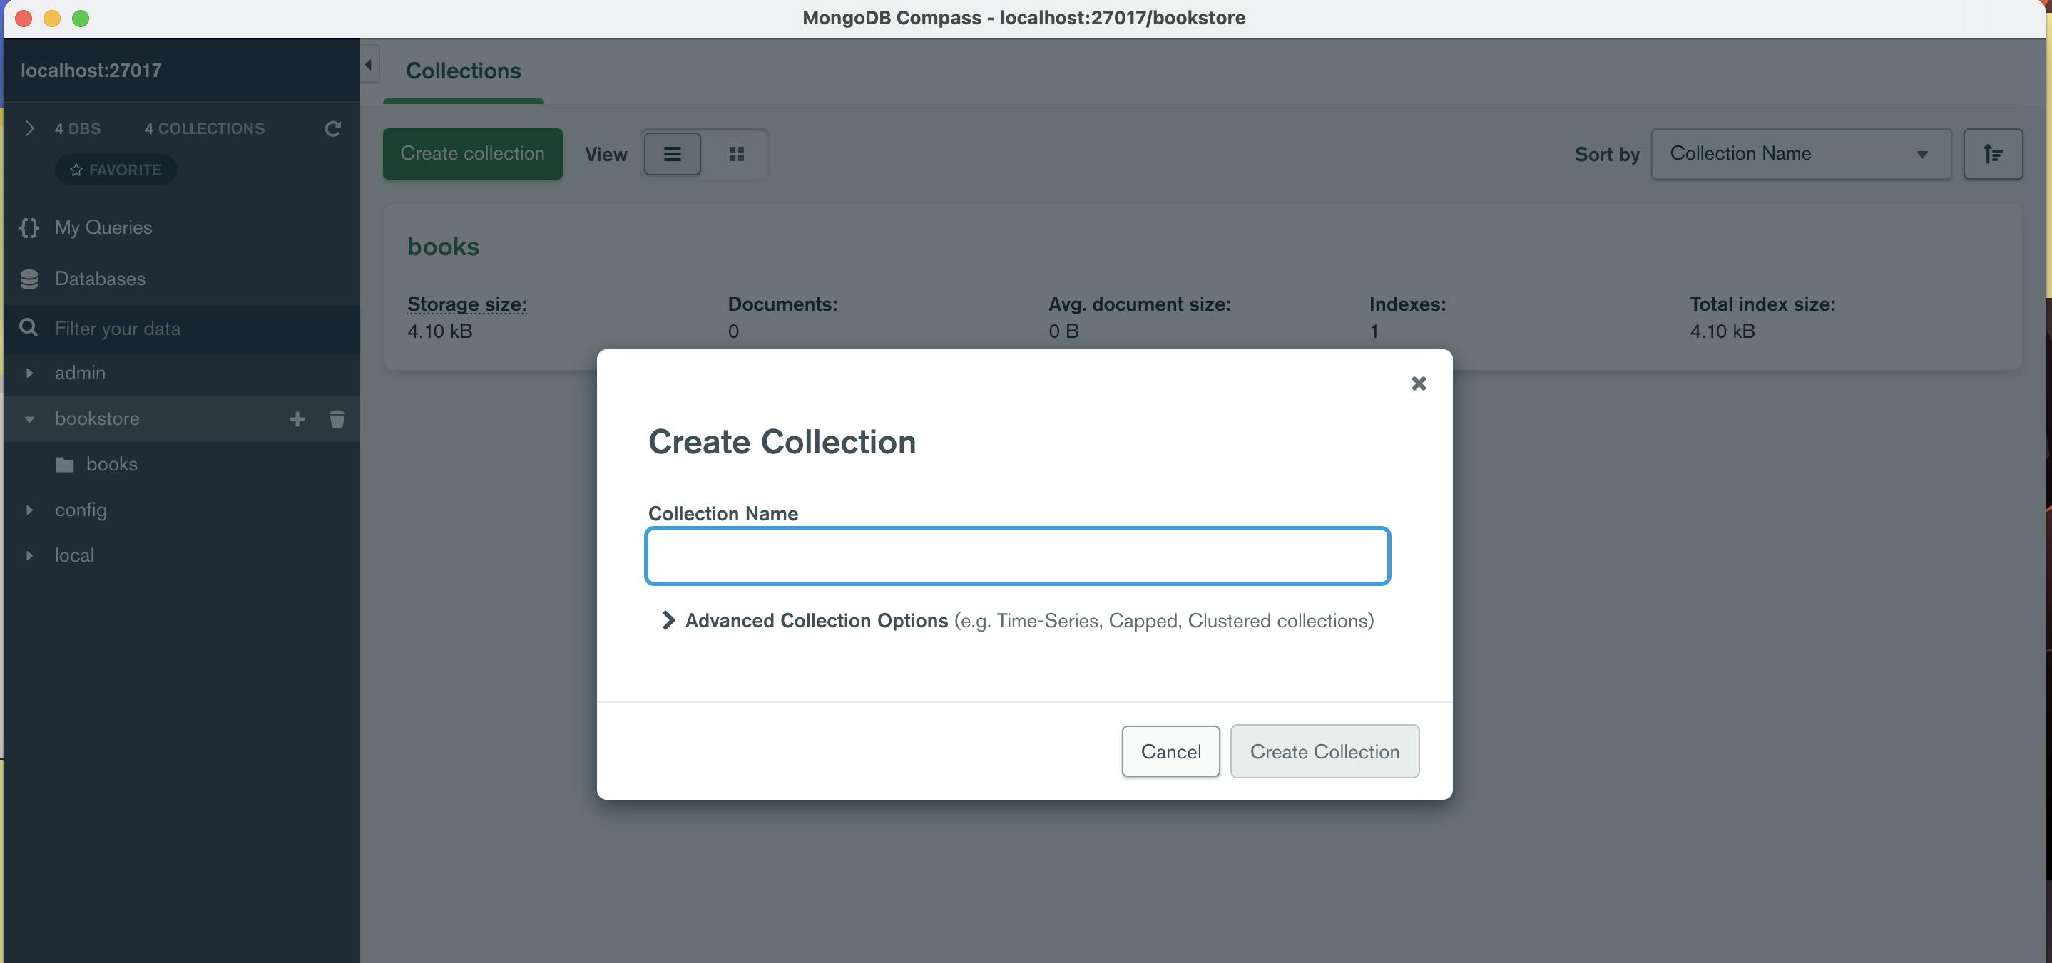The image size is (2052, 963).
Task: Close the Create Collection dialog with X
Action: click(1418, 383)
